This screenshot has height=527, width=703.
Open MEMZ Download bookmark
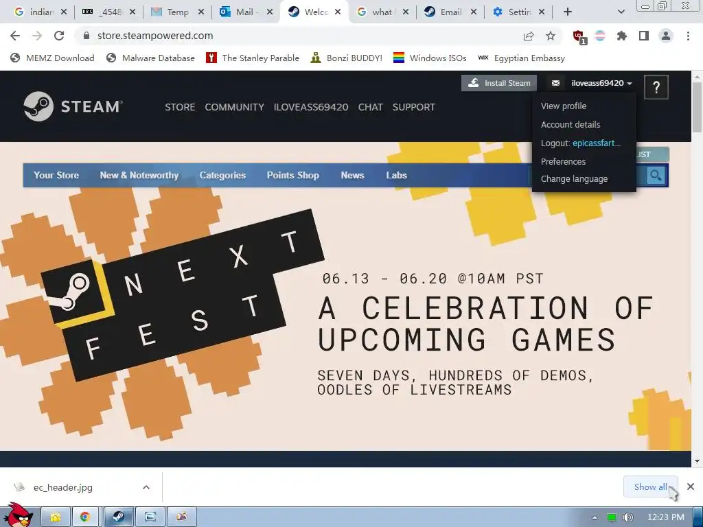tap(52, 58)
